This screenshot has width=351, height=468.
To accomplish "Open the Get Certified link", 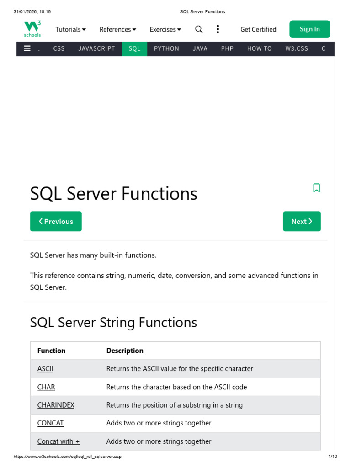I will [x=258, y=29].
